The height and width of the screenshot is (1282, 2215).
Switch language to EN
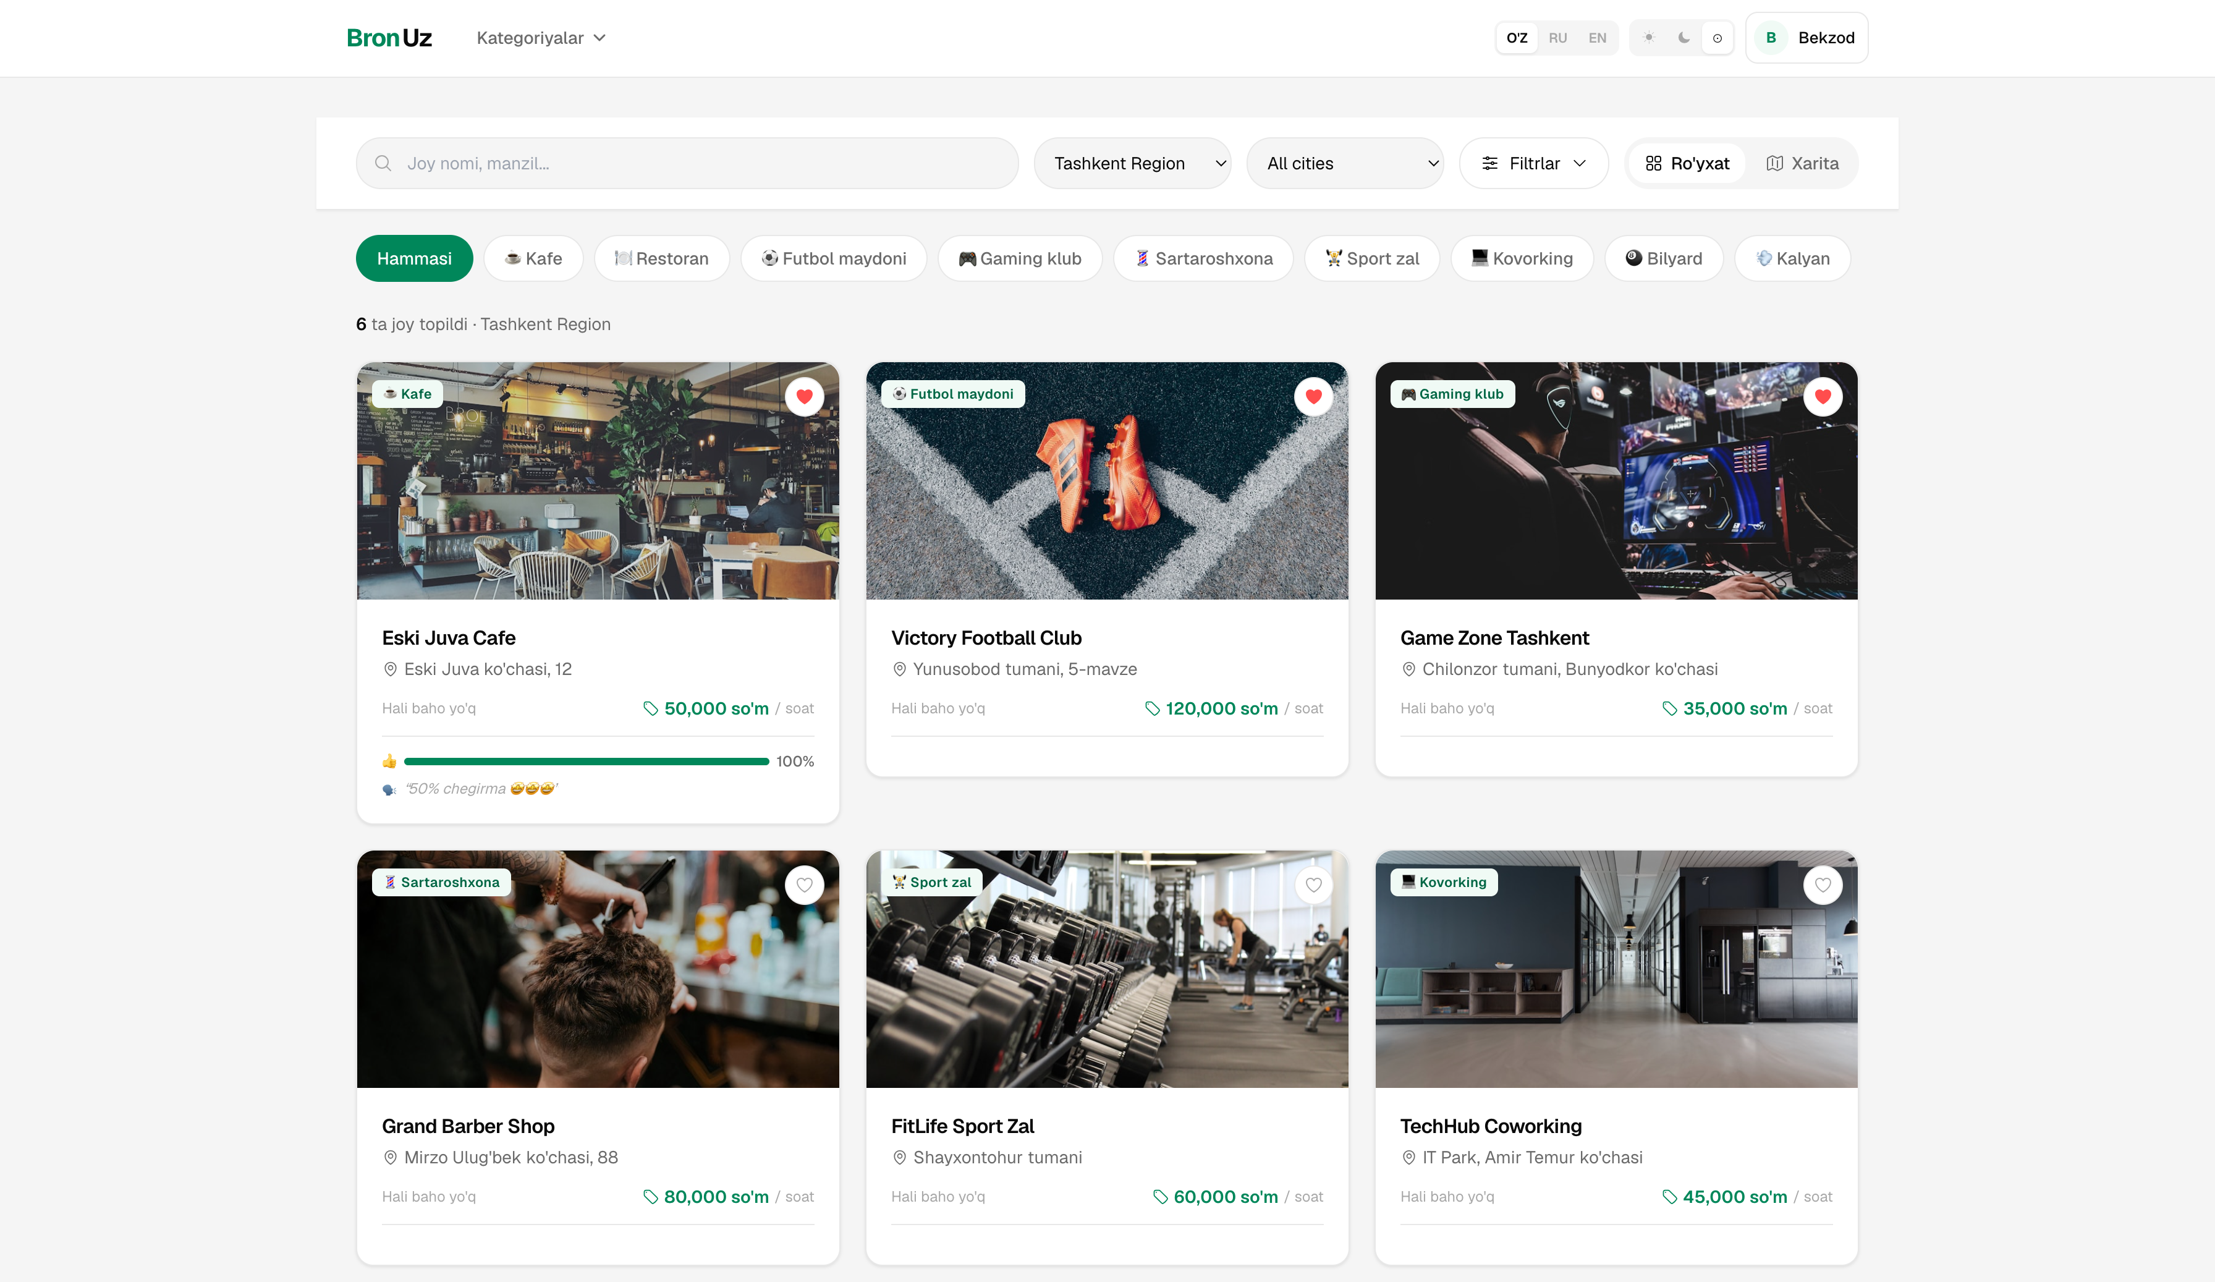(1596, 38)
